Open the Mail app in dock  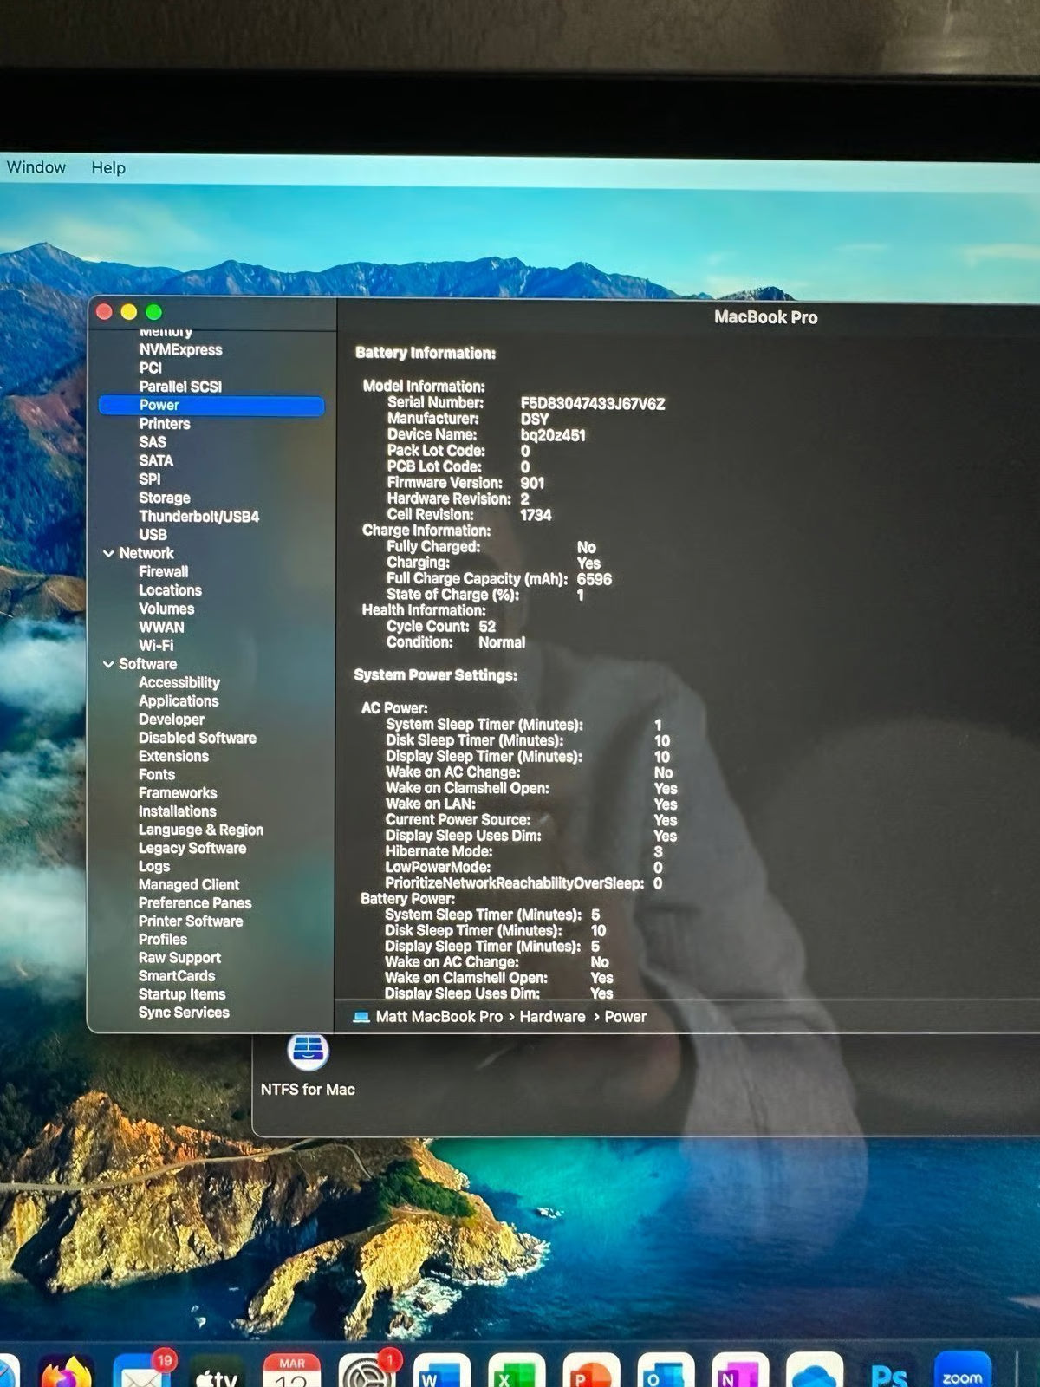(x=142, y=1373)
